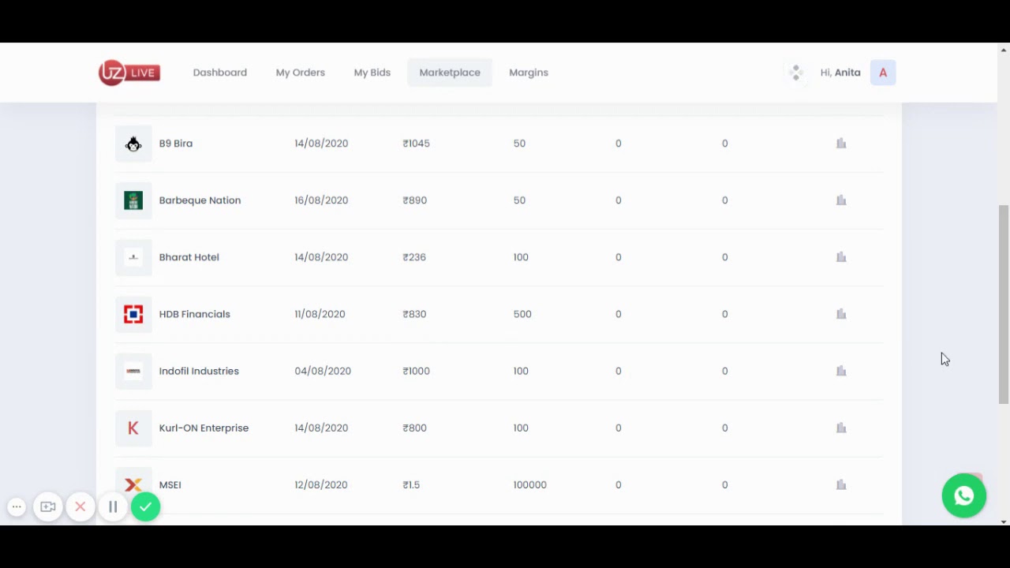This screenshot has height=568, width=1010.
Task: Click the 100000 quantity for MSEI
Action: point(529,484)
